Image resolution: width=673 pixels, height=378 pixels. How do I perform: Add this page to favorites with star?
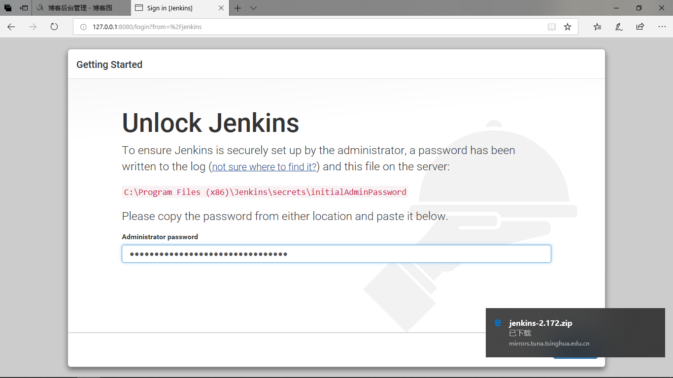[x=568, y=27]
